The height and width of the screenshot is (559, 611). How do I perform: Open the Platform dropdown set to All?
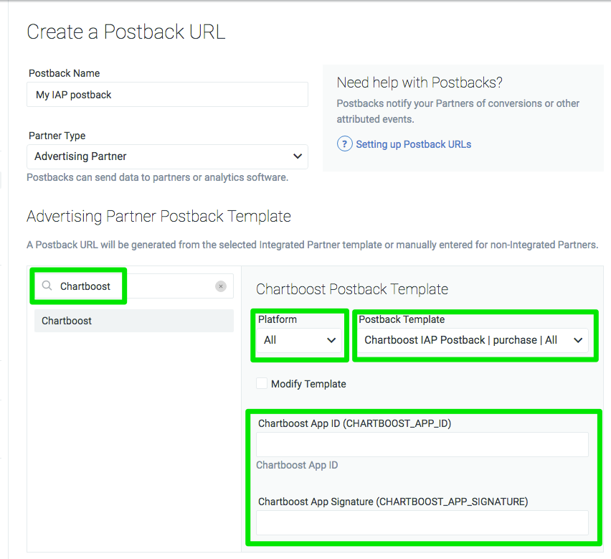(x=299, y=340)
